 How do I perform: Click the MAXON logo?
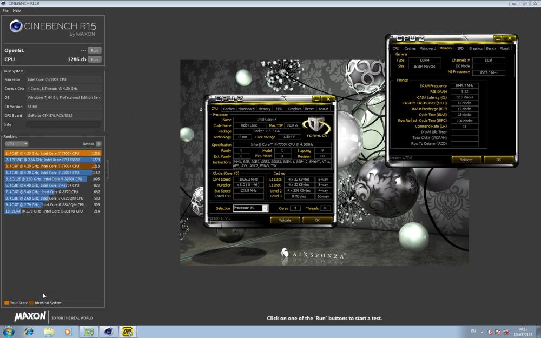(x=30, y=316)
